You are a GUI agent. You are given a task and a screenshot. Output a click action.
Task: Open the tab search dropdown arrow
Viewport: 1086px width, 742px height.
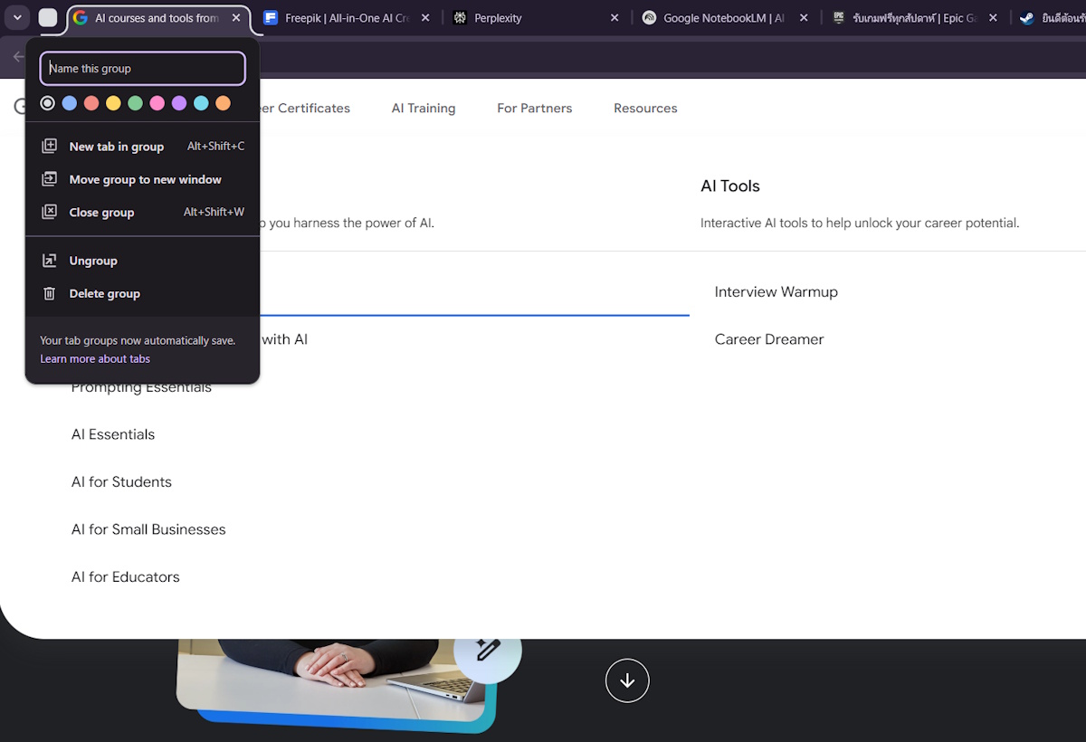(x=16, y=18)
